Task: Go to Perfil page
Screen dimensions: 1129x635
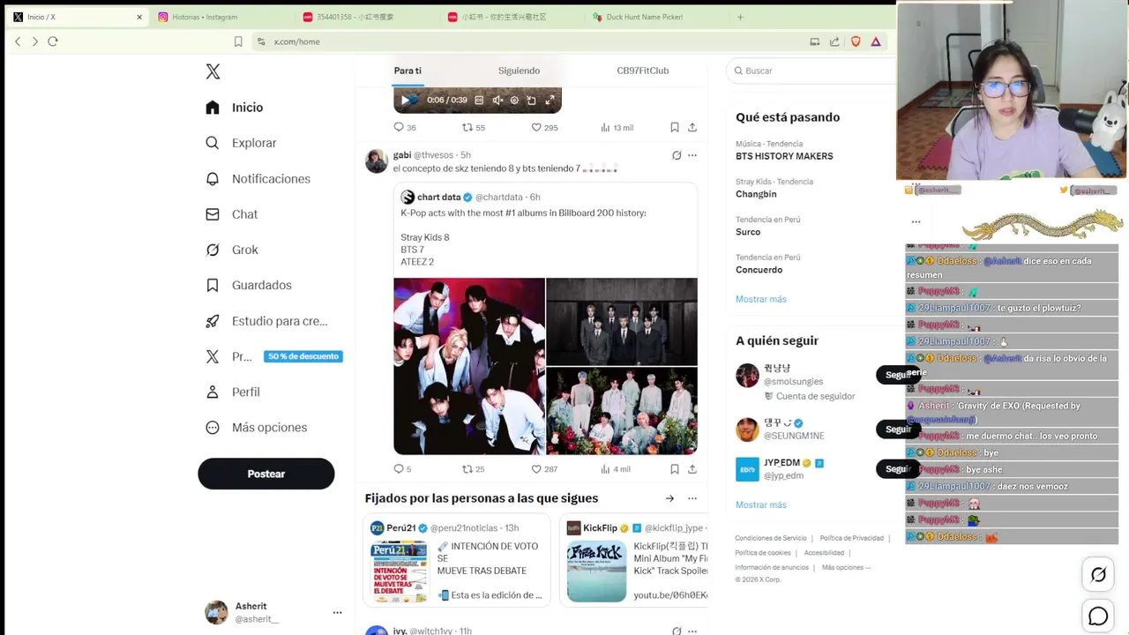Action: pos(232,392)
